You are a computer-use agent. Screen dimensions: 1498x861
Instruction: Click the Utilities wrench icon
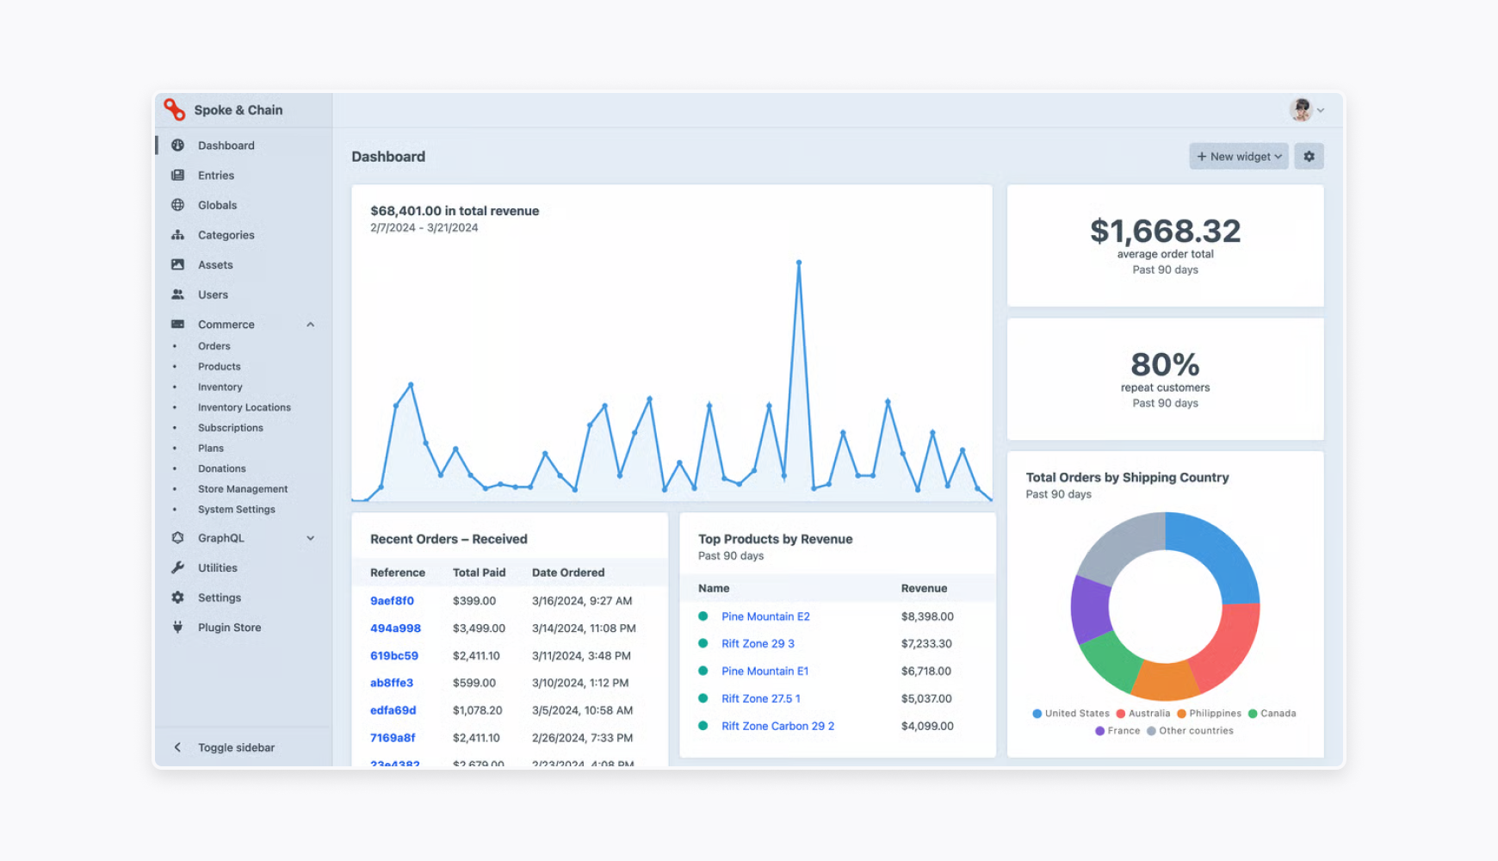pyautogui.click(x=178, y=567)
